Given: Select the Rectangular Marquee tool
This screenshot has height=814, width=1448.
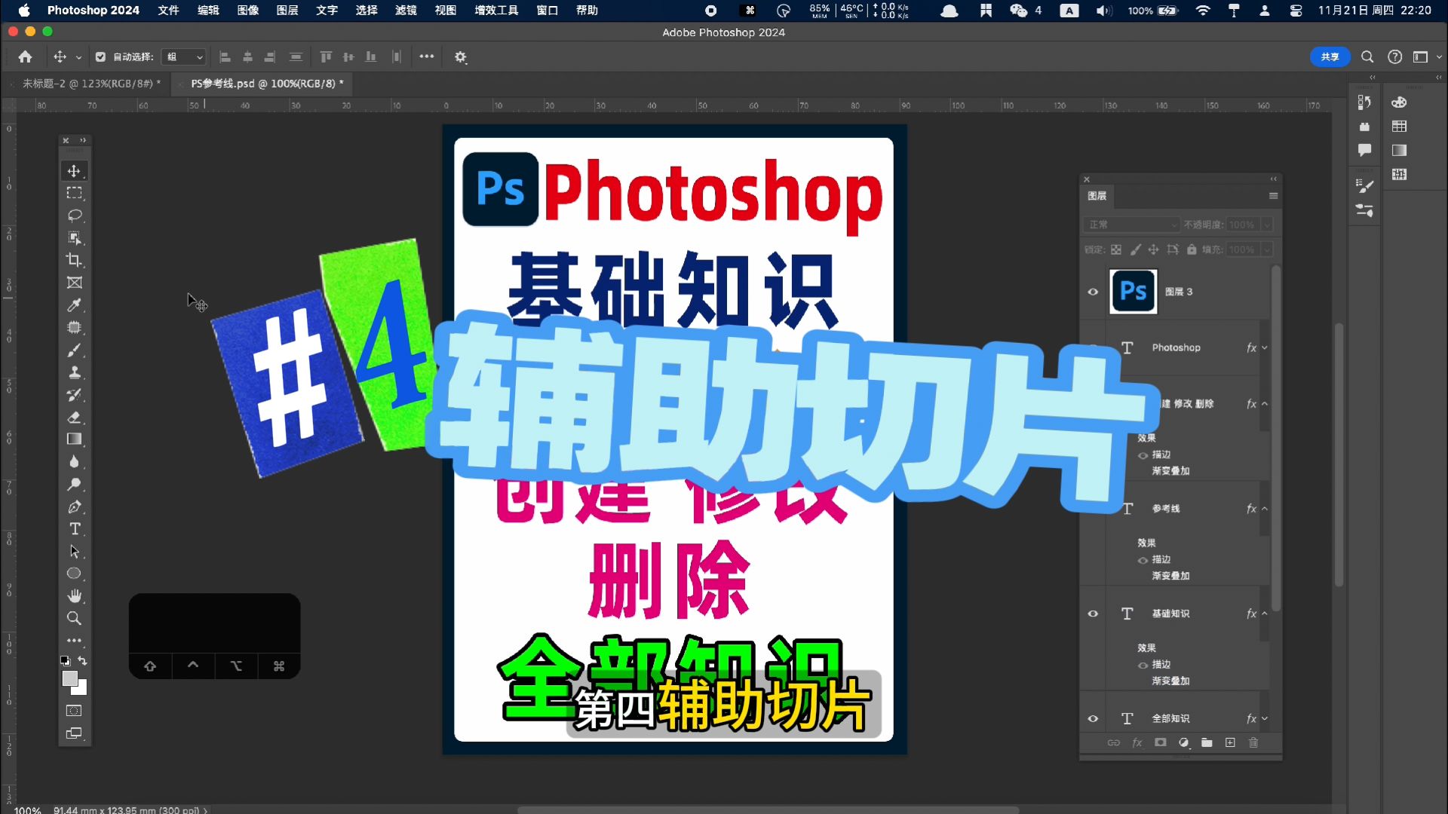Looking at the screenshot, I should click(x=74, y=193).
